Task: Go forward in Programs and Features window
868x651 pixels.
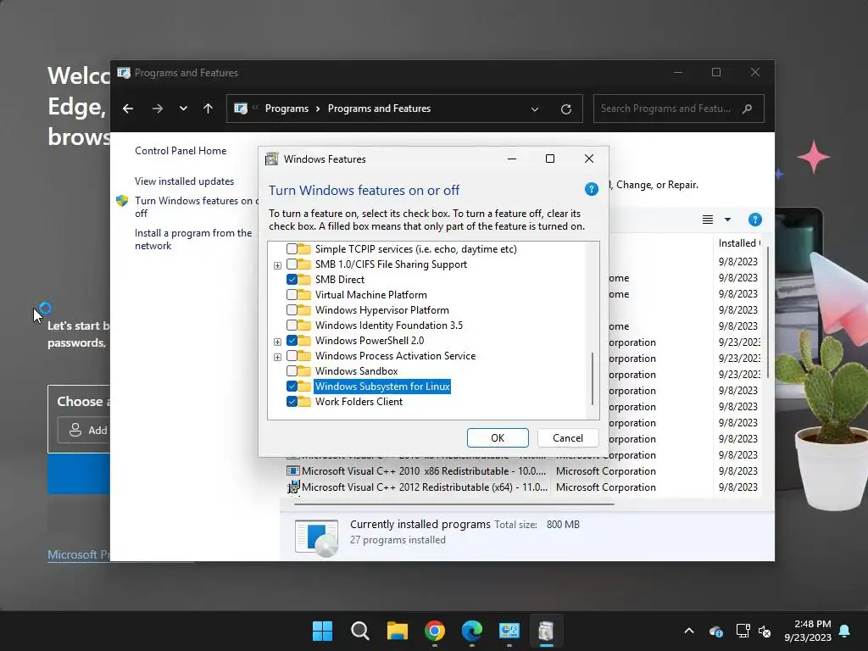Action: 158,108
